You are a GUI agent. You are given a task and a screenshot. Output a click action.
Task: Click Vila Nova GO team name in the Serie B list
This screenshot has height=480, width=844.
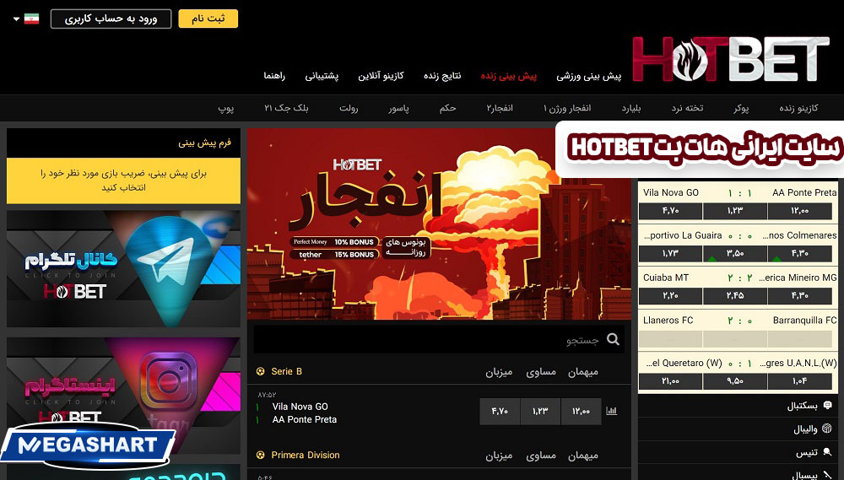tap(300, 407)
